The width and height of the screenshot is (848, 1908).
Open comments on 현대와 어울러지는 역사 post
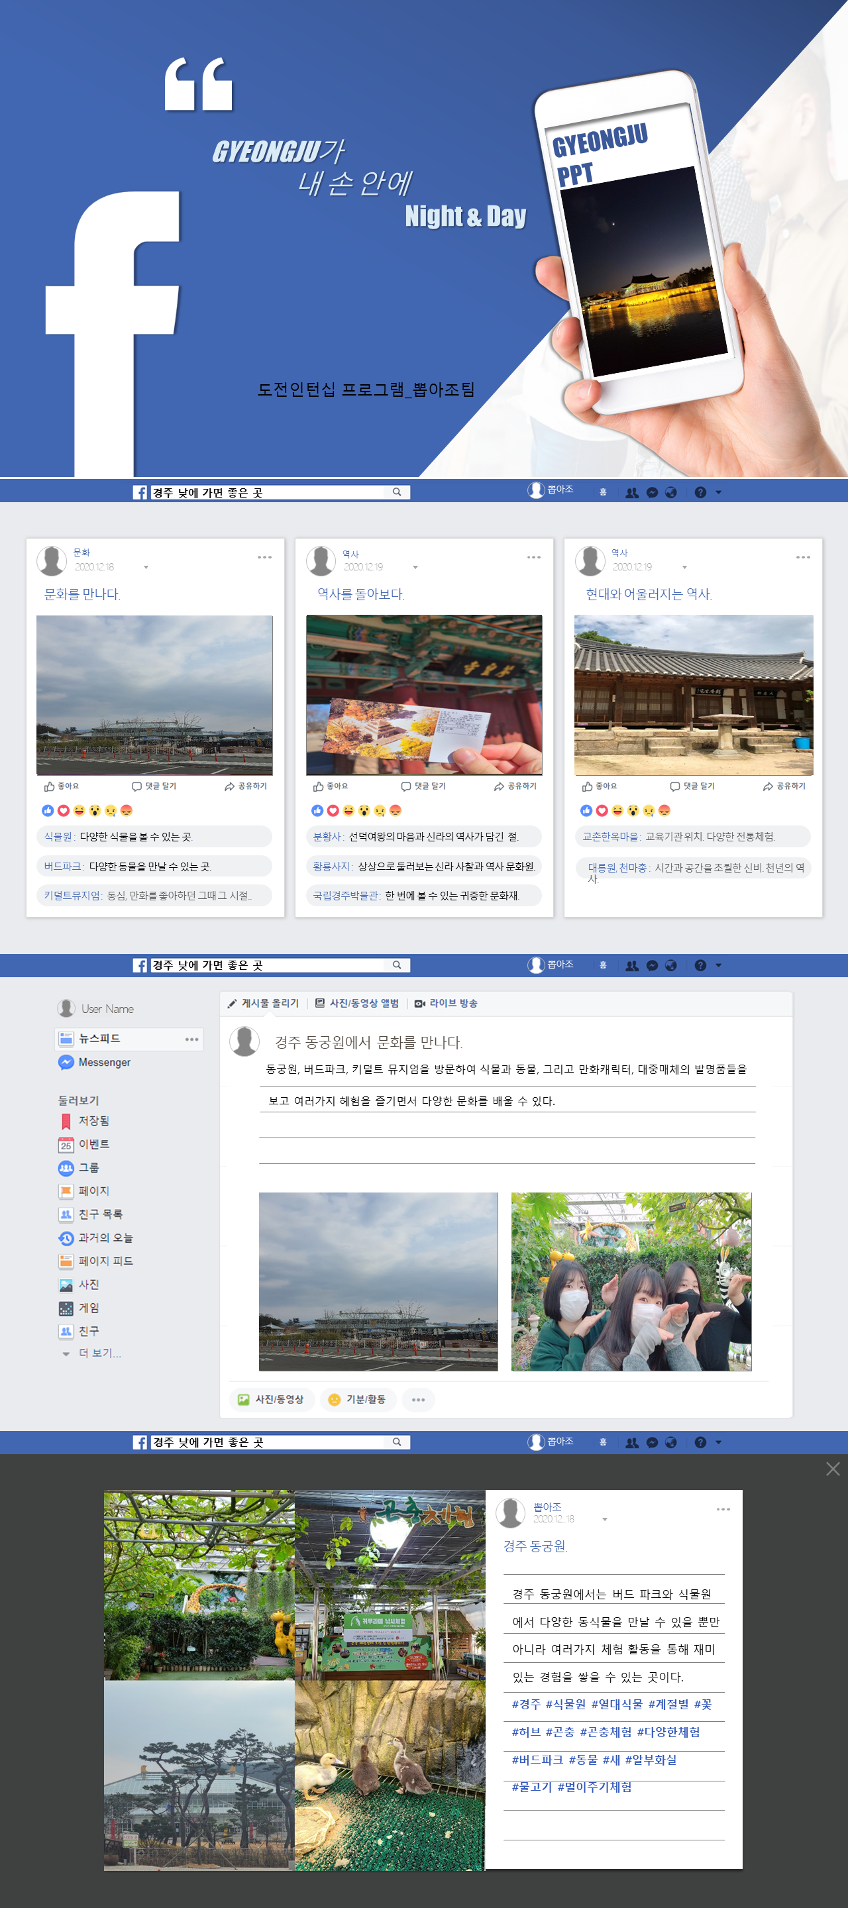(x=692, y=786)
